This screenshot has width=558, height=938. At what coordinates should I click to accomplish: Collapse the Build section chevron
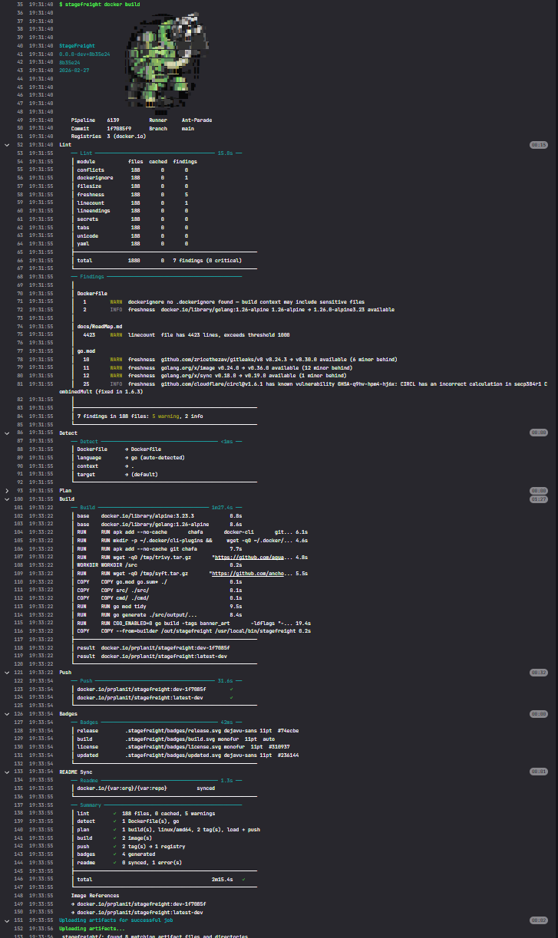(x=7, y=499)
